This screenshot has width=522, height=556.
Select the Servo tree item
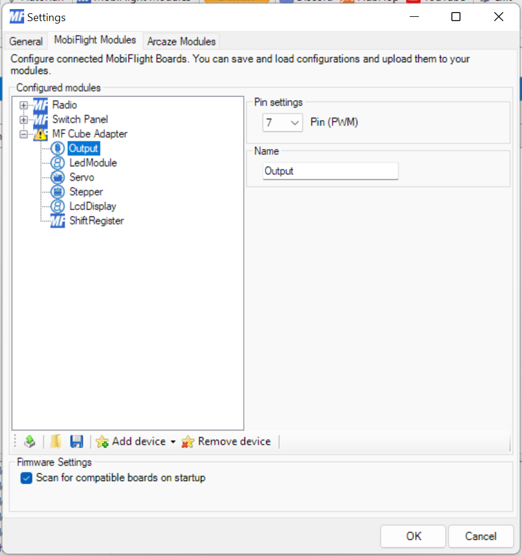pos(81,177)
